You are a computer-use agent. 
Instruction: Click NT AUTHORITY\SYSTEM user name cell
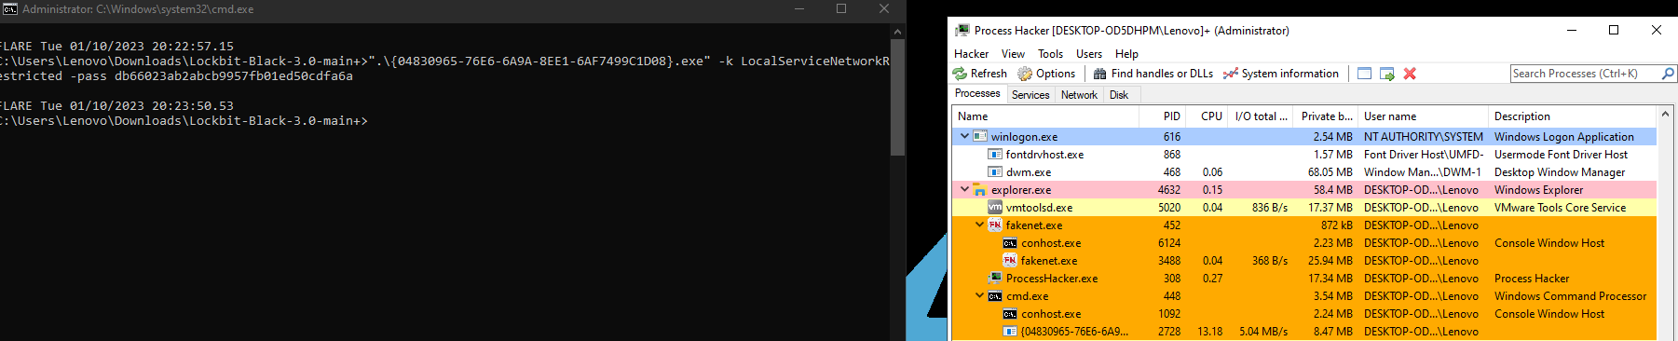(x=1423, y=137)
